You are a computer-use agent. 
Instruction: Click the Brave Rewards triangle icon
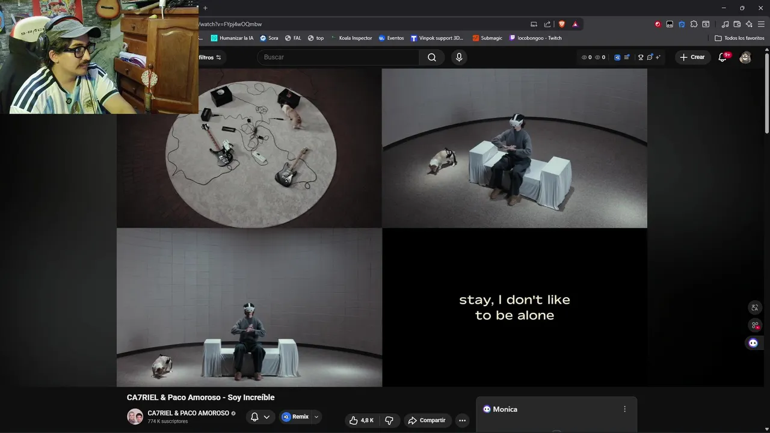pyautogui.click(x=575, y=24)
